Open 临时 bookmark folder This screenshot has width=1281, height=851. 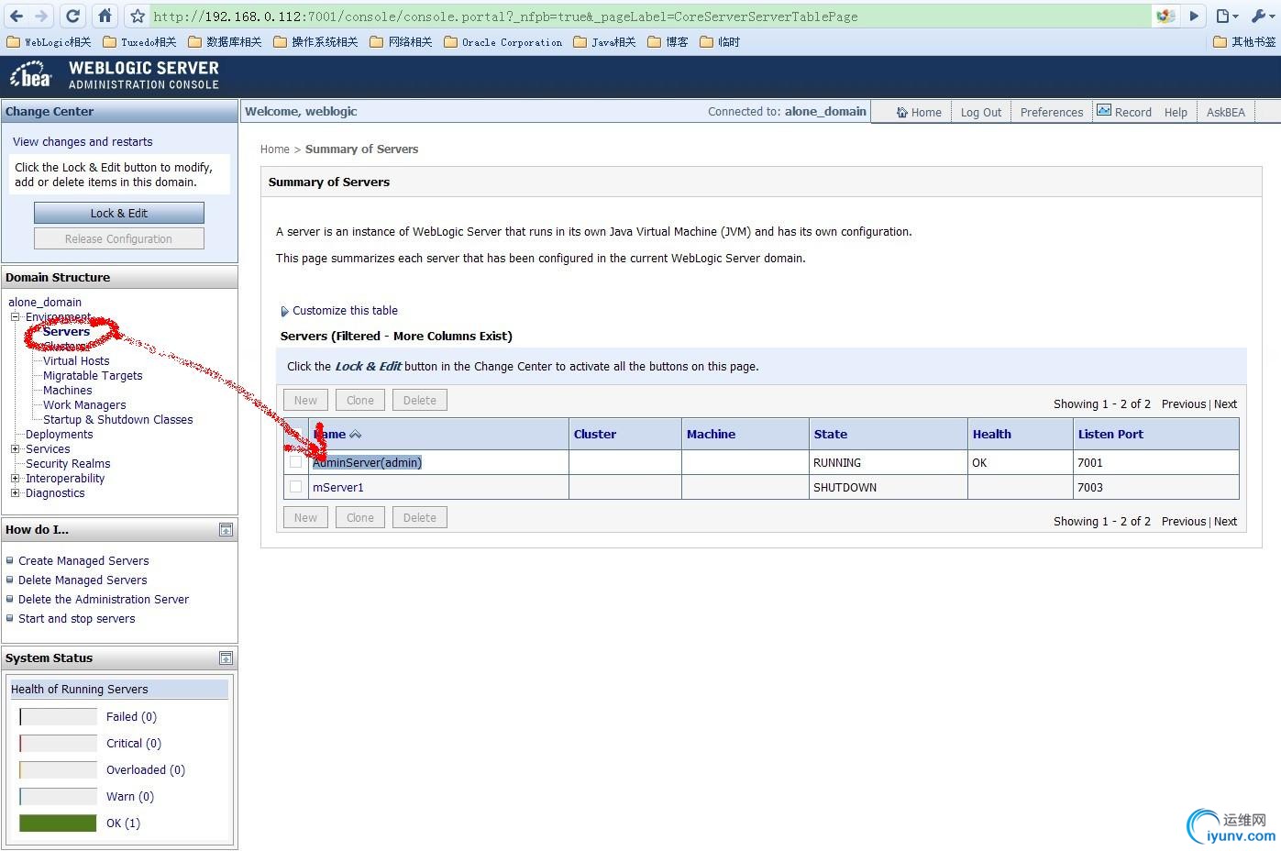pos(720,42)
